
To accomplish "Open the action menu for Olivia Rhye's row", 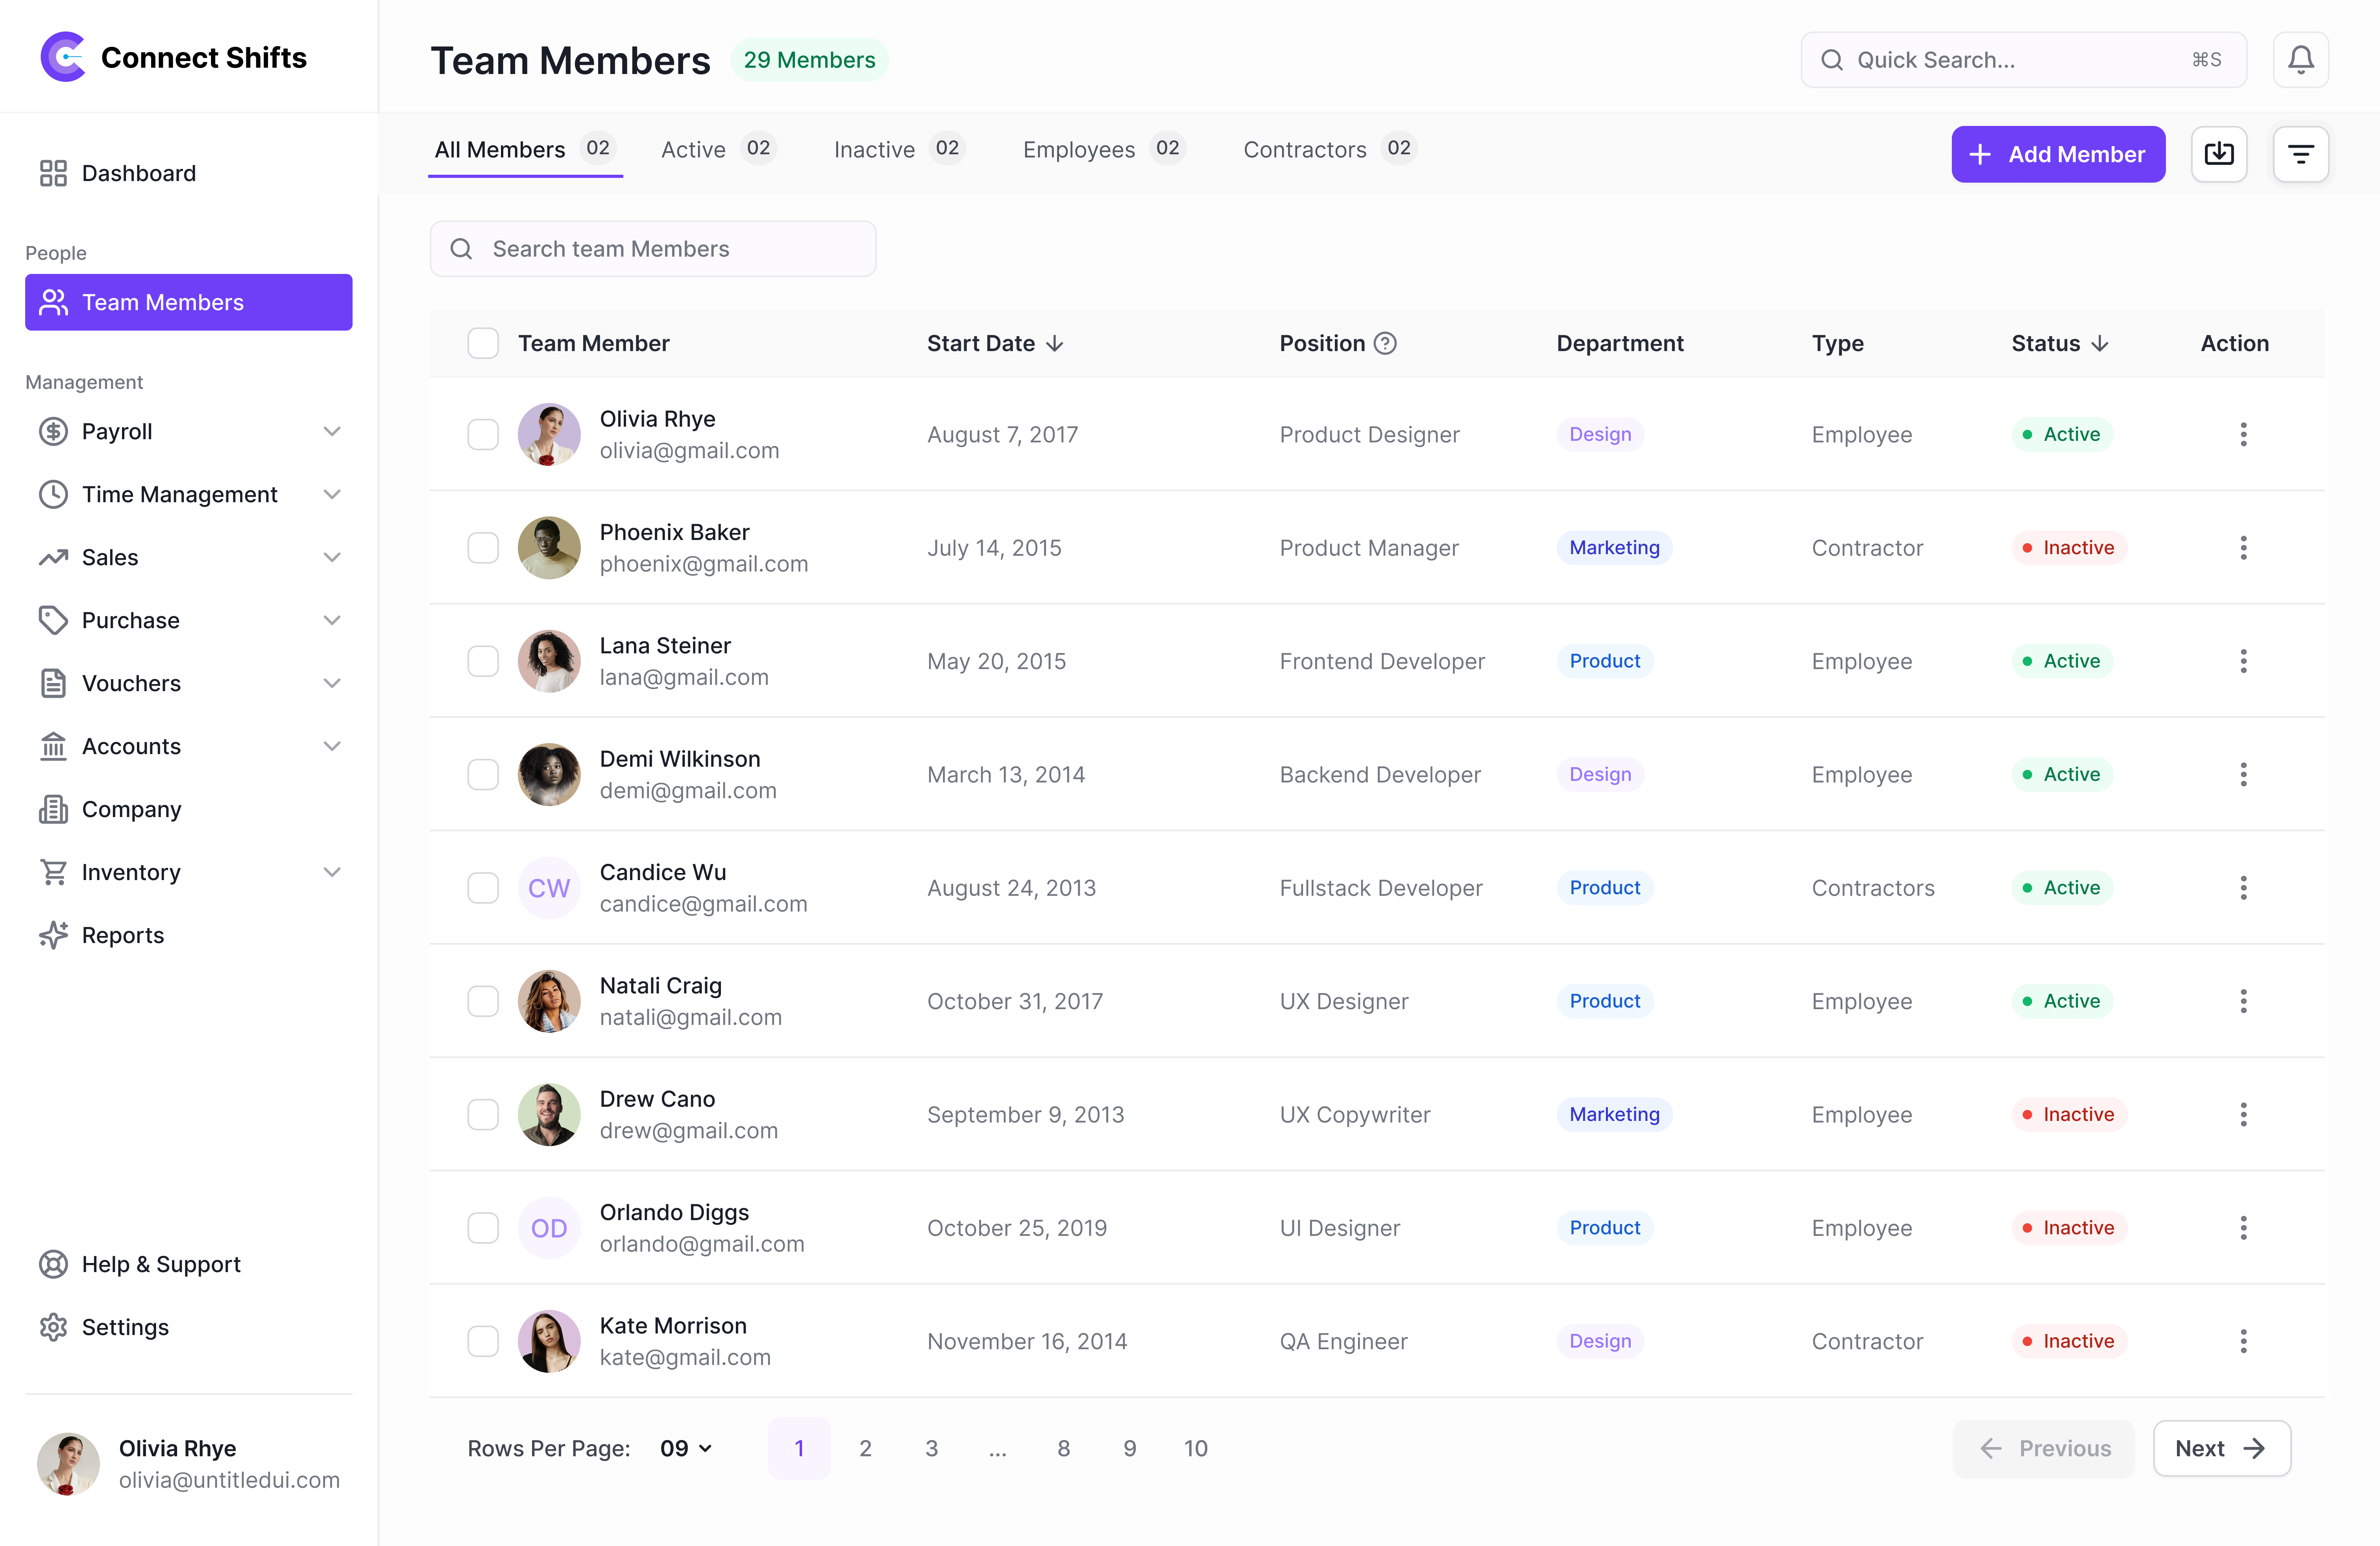I will pos(2244,434).
